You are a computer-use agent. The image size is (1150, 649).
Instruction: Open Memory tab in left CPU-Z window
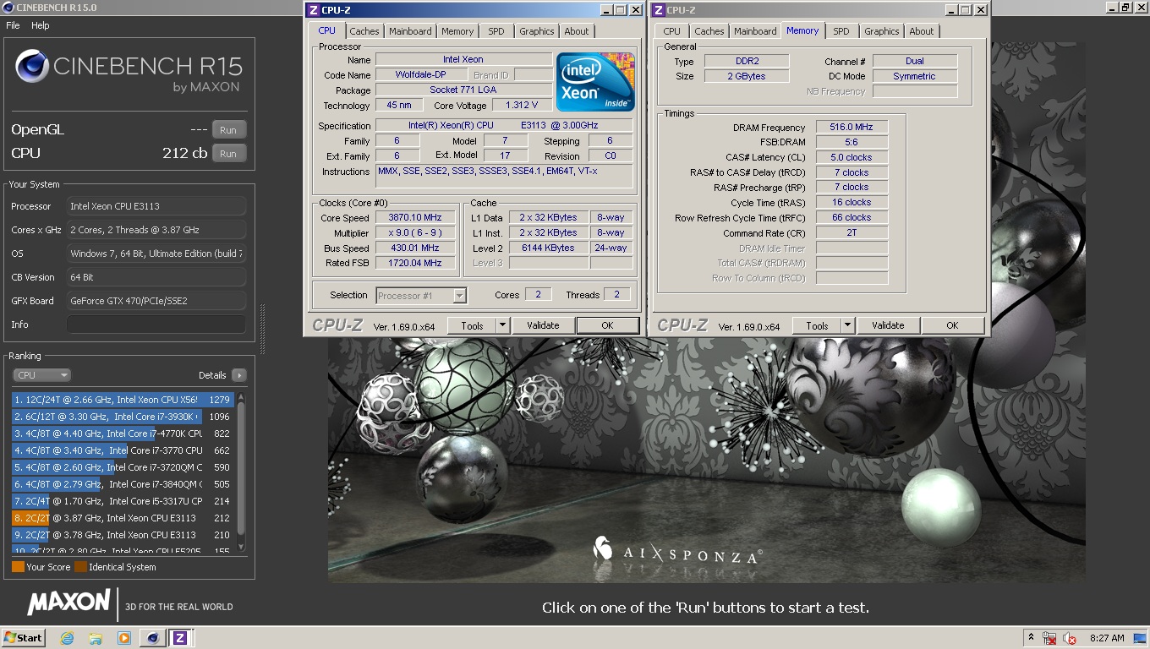tap(457, 31)
